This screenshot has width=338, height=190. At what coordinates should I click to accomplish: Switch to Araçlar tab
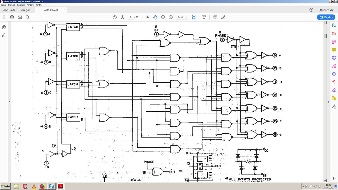tap(26, 10)
